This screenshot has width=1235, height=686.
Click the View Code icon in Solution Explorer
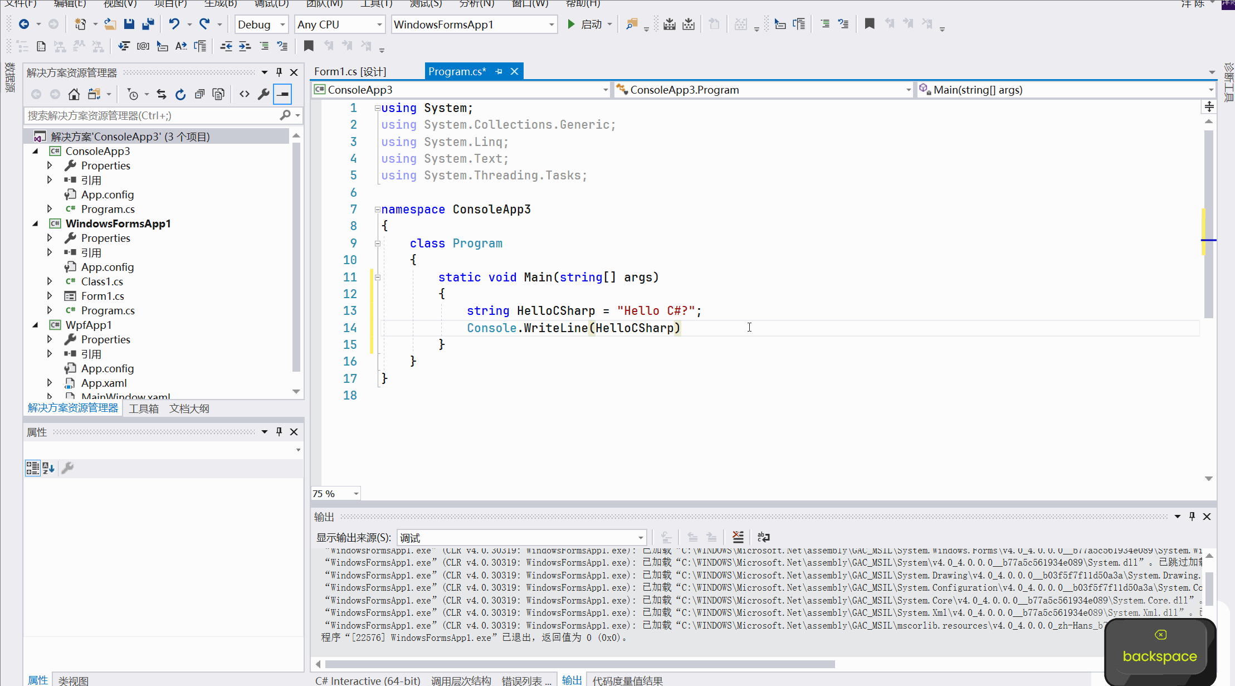coord(245,94)
